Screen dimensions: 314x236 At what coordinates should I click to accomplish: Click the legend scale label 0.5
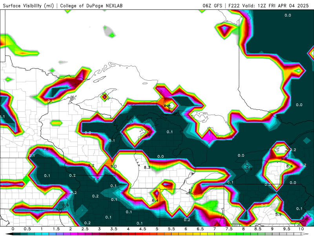coord(27,229)
